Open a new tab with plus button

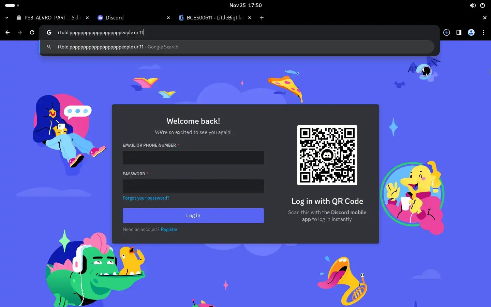[262, 18]
